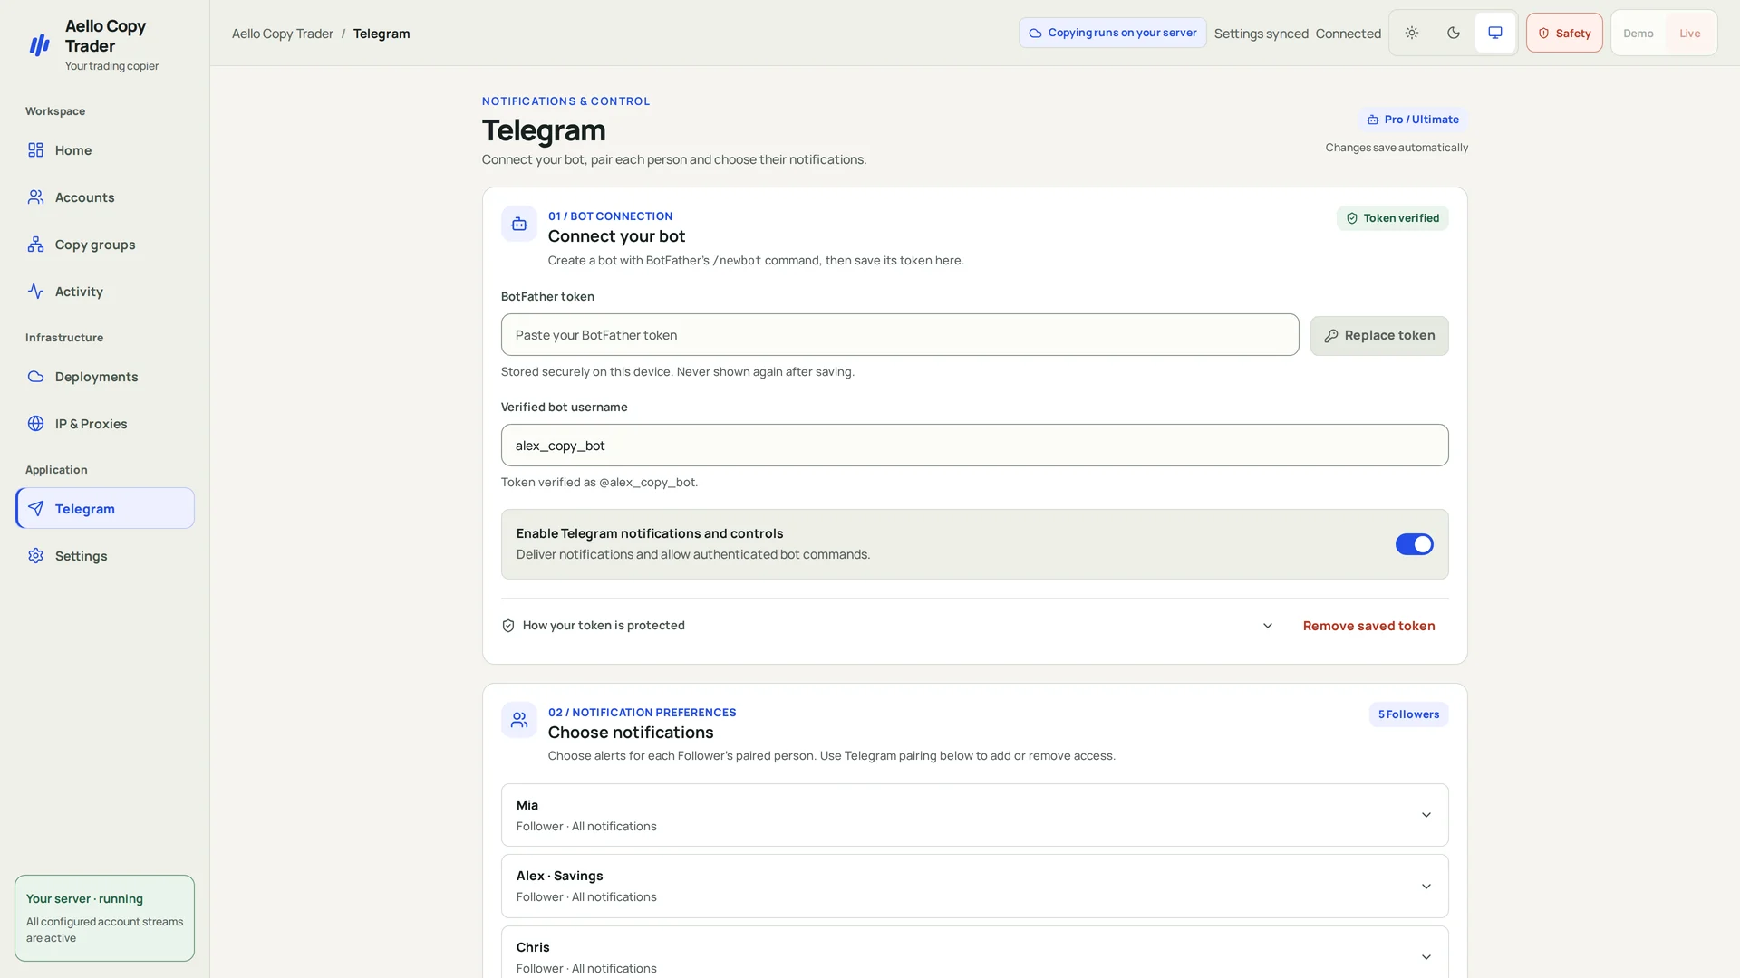Click Your server · running status card
Screen dimensions: 1740x978
(104, 917)
